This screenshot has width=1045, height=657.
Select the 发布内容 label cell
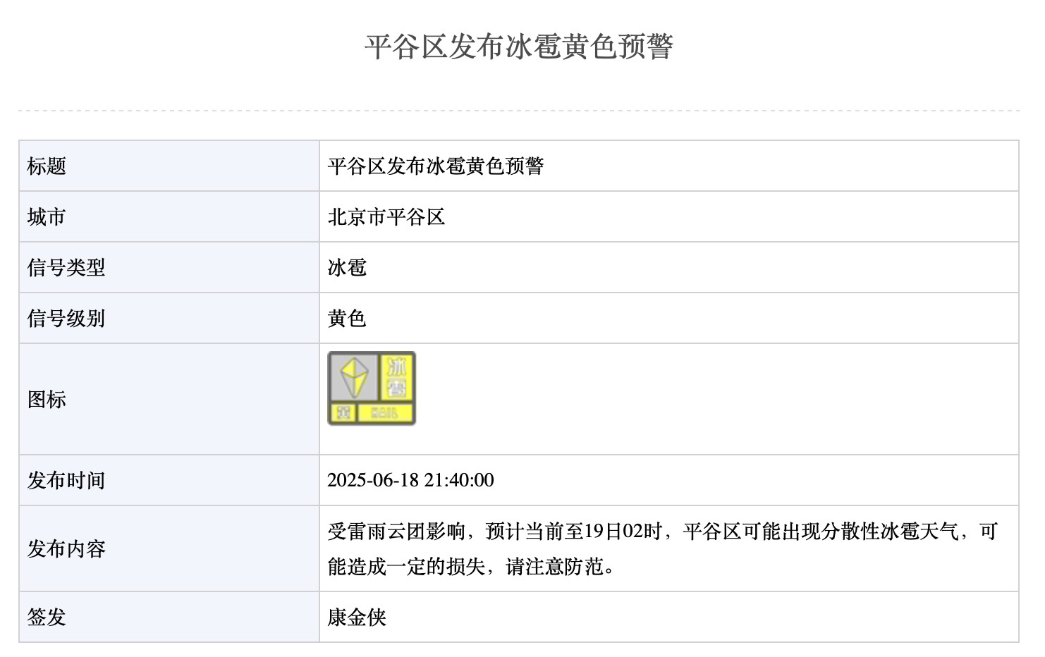coord(169,548)
